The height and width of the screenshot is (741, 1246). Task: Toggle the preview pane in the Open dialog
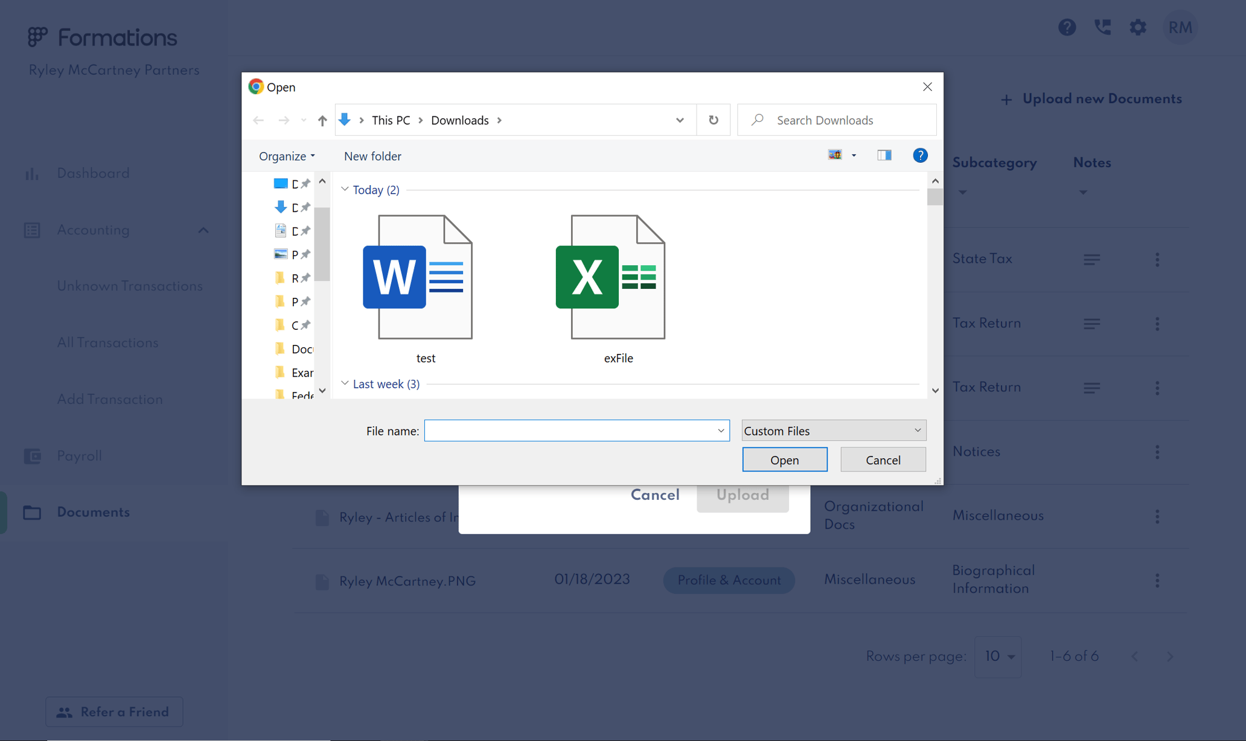(x=884, y=155)
